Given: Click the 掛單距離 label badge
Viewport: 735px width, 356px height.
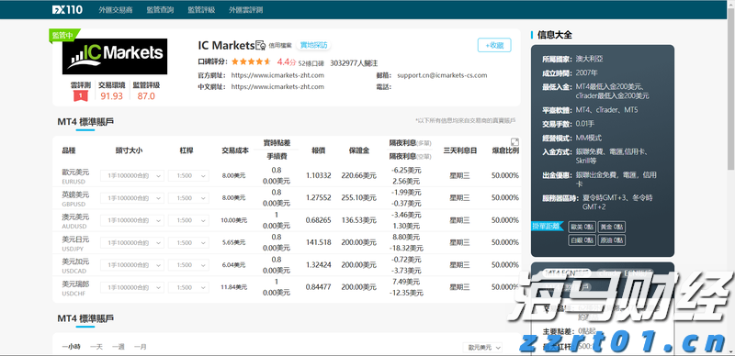Looking at the screenshot, I should [547, 227].
